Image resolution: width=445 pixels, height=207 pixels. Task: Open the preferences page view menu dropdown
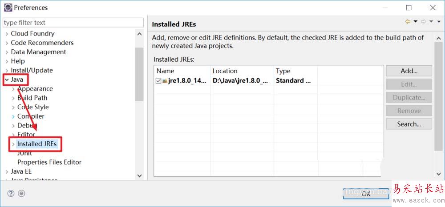[438, 21]
